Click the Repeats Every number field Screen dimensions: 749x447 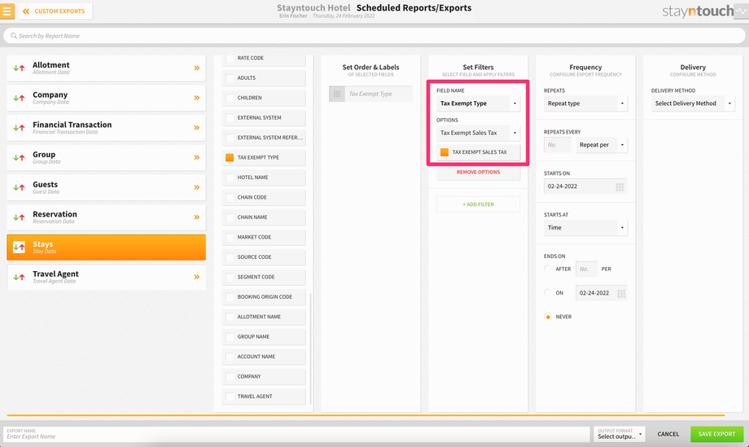[x=558, y=145]
